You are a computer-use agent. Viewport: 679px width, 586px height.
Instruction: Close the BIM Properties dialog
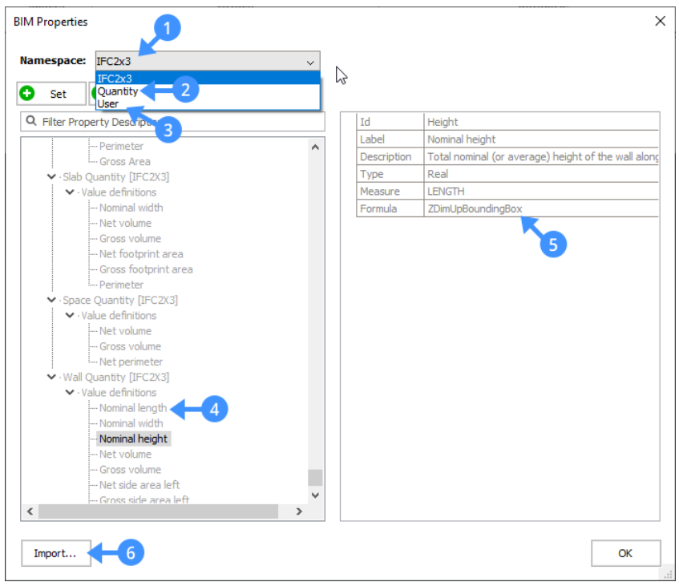pyautogui.click(x=660, y=22)
